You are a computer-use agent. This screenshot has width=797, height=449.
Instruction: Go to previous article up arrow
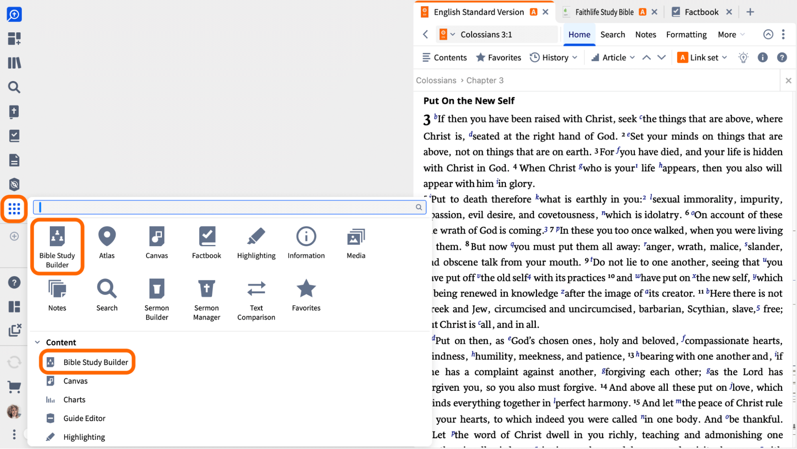point(646,57)
